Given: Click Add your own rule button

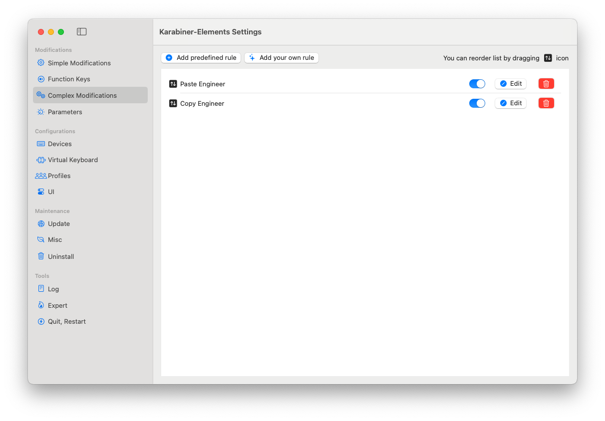Looking at the screenshot, I should pyautogui.click(x=282, y=58).
